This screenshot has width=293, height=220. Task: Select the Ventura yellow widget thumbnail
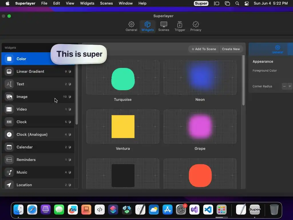click(x=123, y=126)
